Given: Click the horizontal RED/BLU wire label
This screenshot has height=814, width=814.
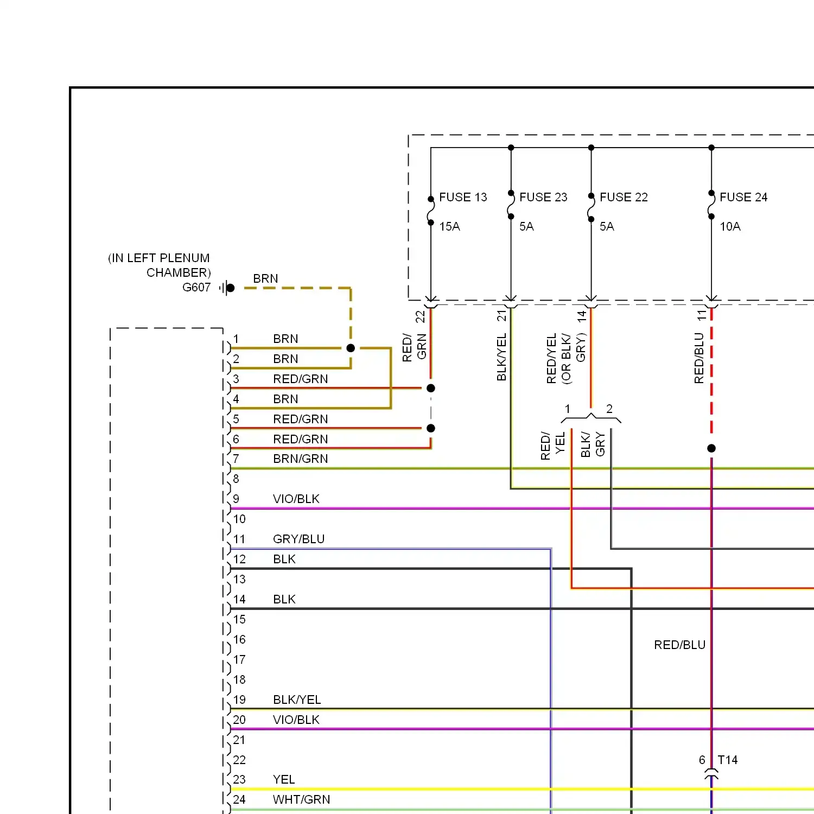Looking at the screenshot, I should click(x=679, y=645).
